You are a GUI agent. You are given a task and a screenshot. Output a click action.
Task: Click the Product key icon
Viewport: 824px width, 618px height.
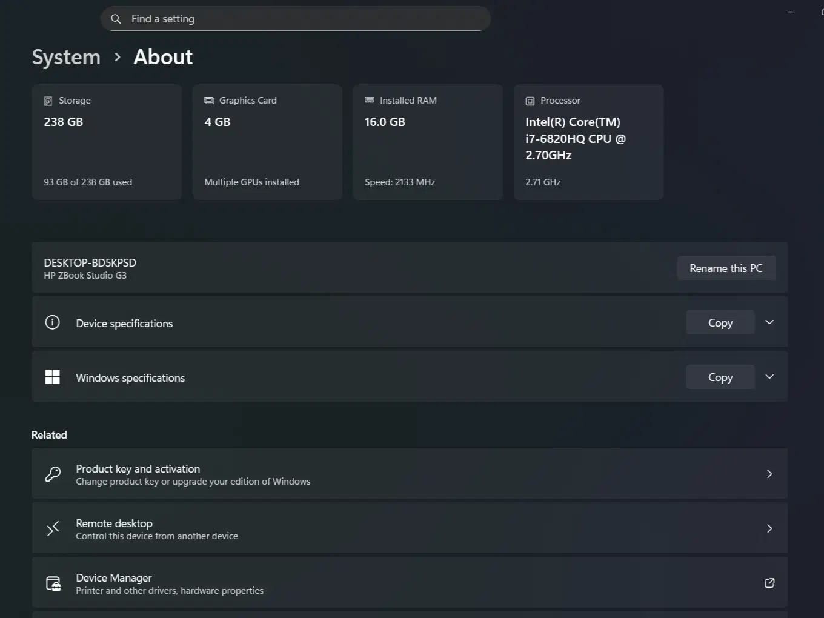click(x=53, y=474)
